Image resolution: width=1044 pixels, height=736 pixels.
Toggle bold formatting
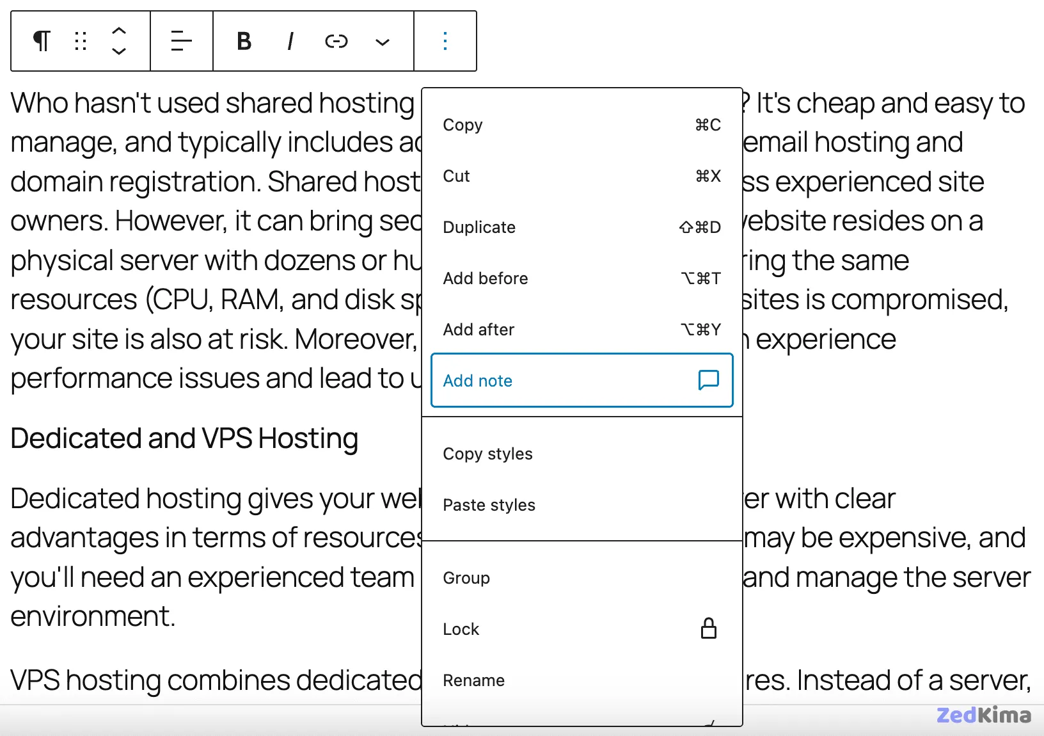[244, 41]
